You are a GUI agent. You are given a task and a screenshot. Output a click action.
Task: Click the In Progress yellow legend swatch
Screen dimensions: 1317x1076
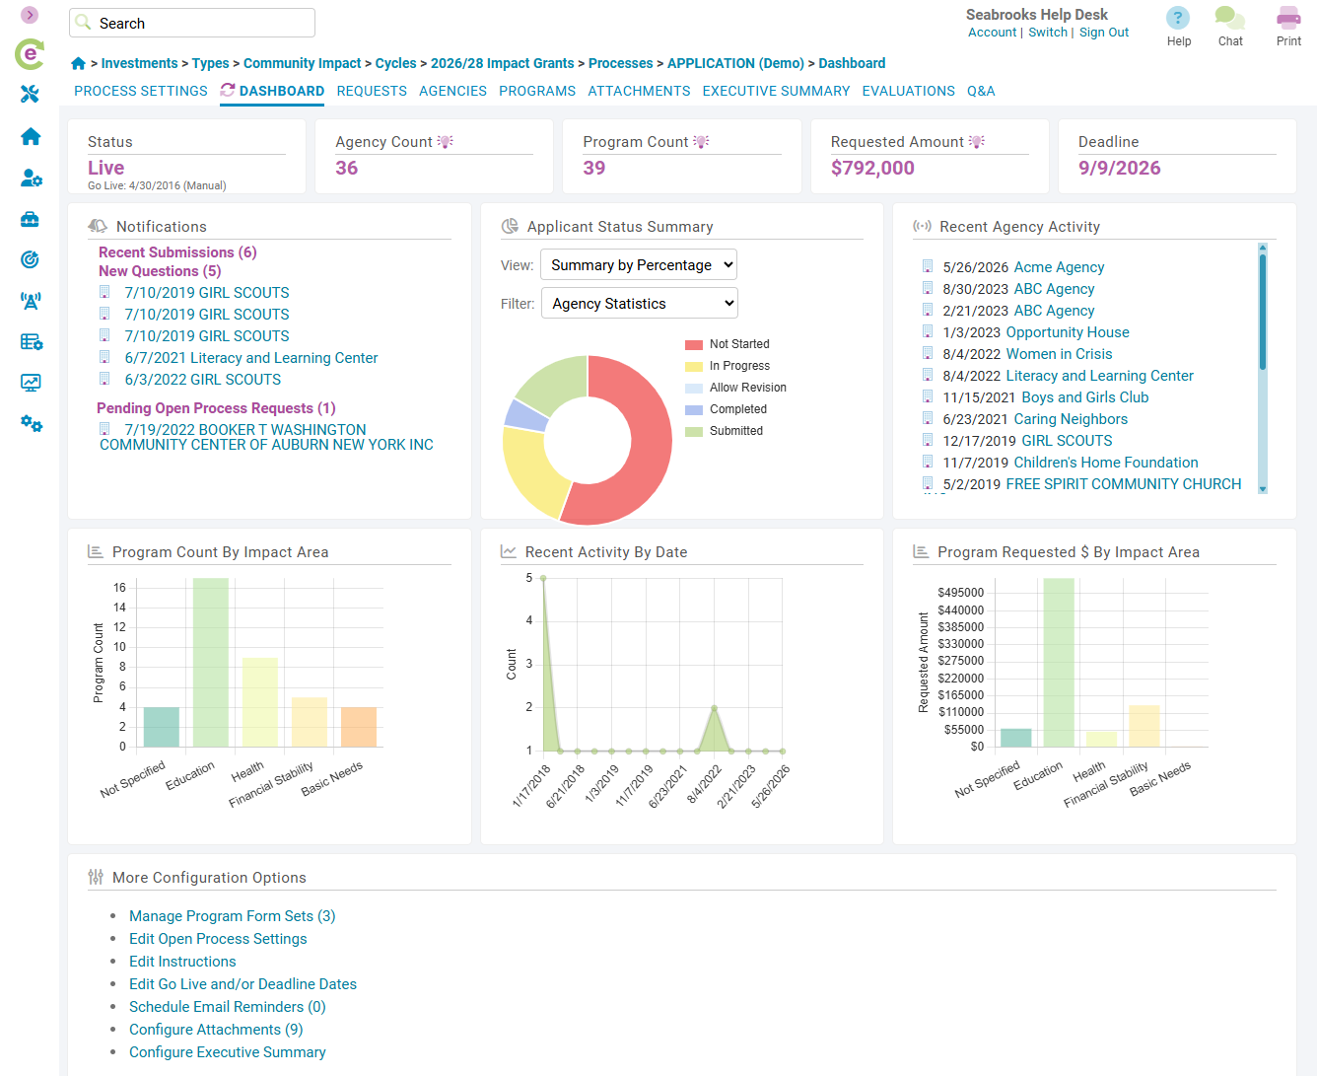click(694, 366)
